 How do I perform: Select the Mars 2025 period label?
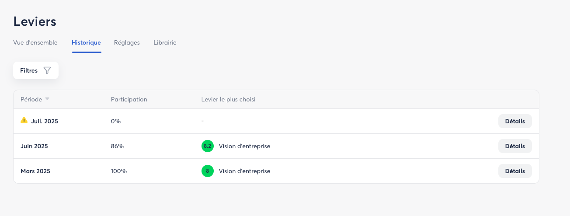click(x=35, y=171)
